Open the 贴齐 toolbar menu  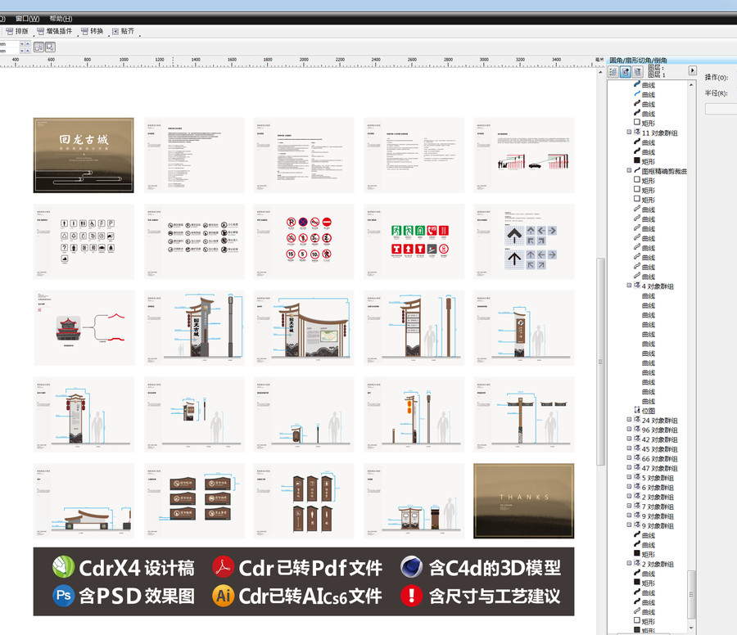[123, 31]
